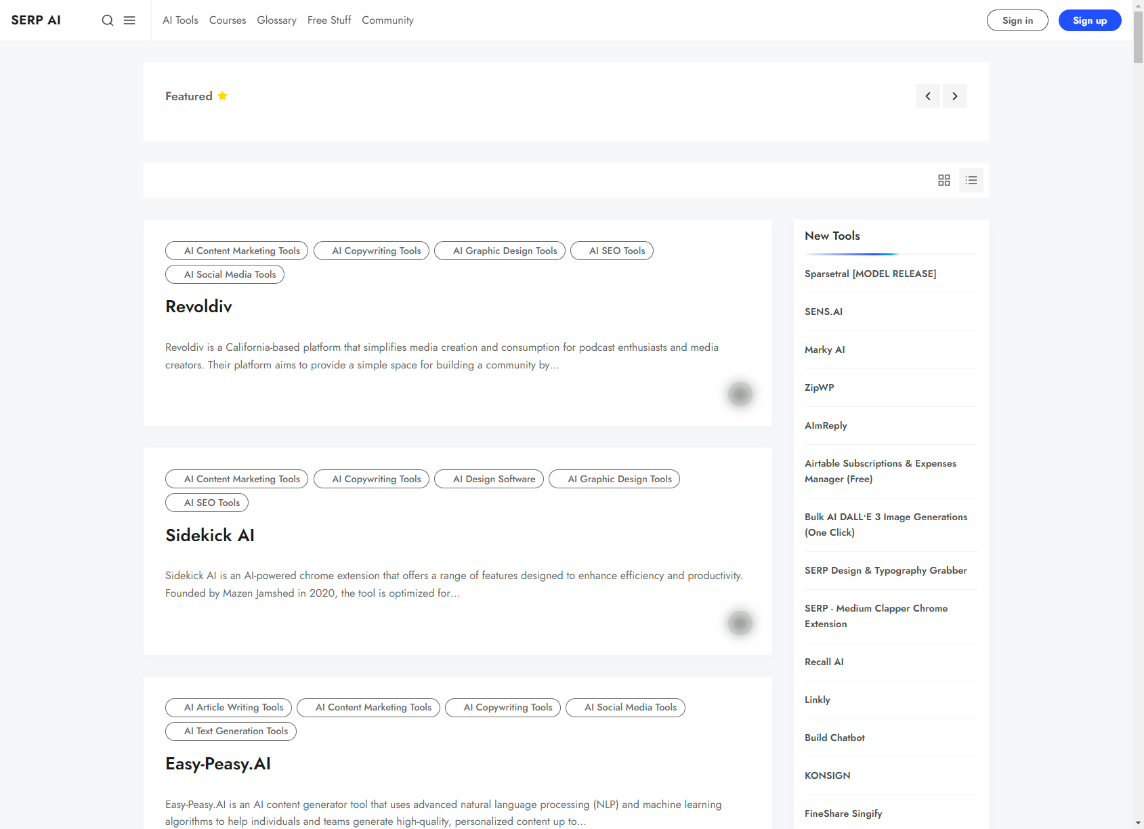
Task: Click the scrollbar down arrow
Action: [1138, 823]
